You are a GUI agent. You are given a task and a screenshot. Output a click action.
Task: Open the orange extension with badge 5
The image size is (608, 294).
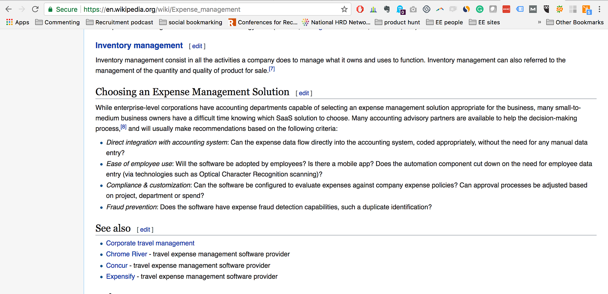pos(587,10)
